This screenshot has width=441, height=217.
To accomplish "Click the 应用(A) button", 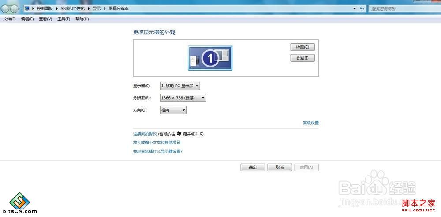I will [x=306, y=168].
